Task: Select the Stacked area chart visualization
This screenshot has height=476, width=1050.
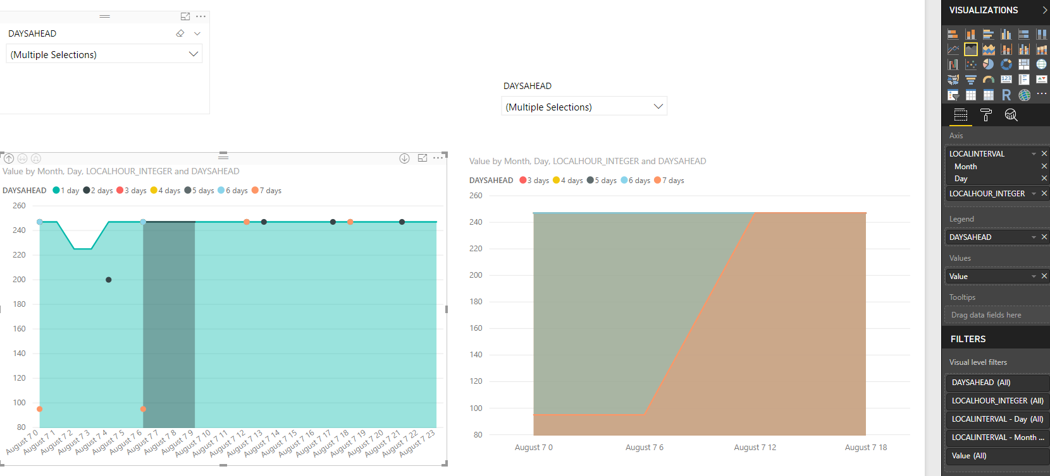Action: 988,49
